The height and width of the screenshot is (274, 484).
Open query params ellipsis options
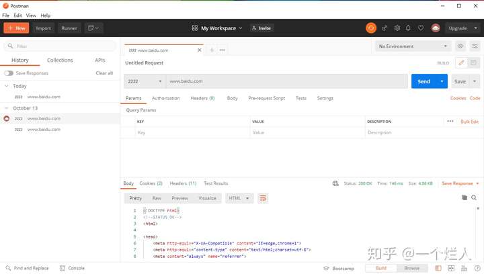pyautogui.click(x=450, y=121)
